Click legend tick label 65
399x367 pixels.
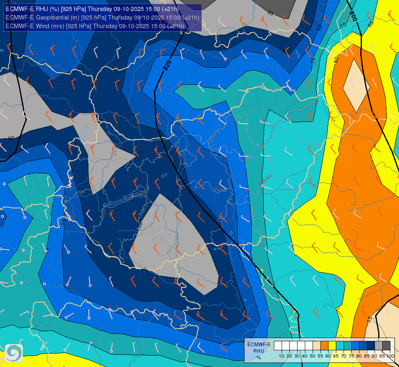point(336,356)
